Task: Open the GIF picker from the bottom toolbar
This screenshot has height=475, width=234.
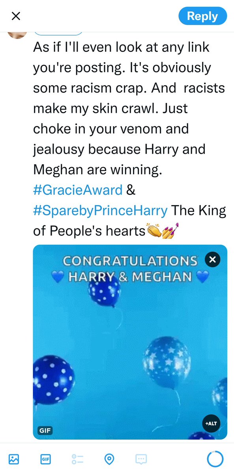Action: pyautogui.click(x=46, y=459)
